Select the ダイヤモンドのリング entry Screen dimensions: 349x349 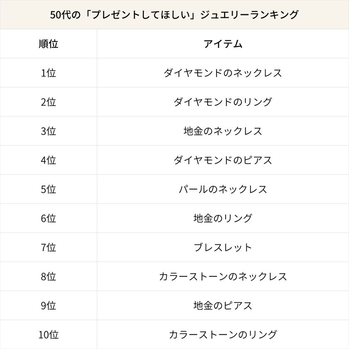click(x=223, y=102)
